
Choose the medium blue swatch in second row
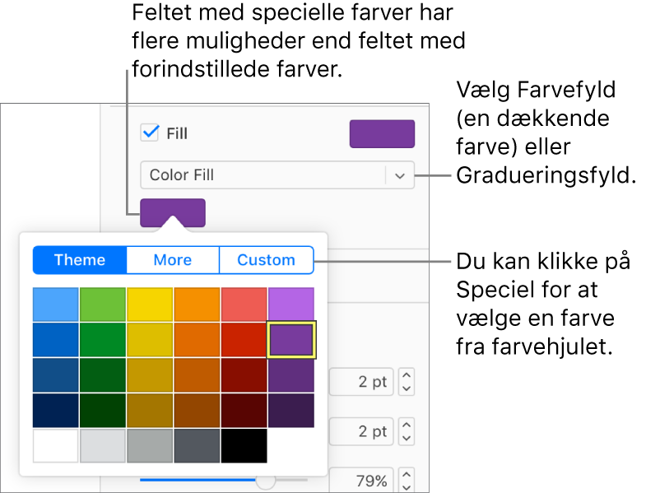pyautogui.click(x=56, y=340)
